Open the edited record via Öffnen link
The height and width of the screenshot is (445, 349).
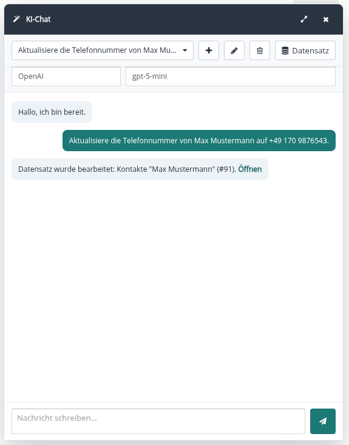249,169
